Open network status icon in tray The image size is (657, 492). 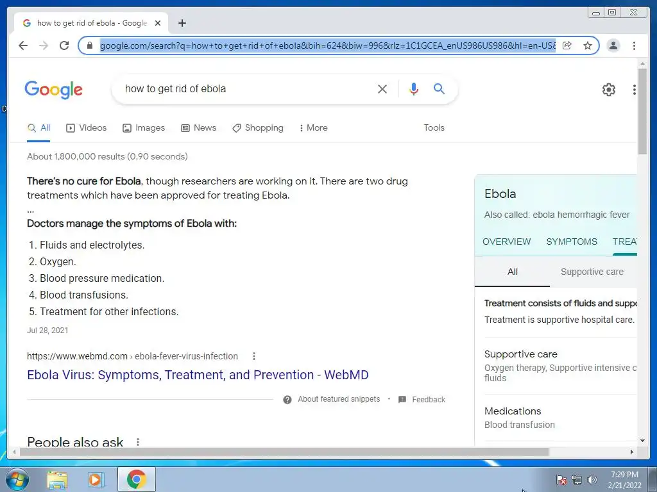(577, 480)
